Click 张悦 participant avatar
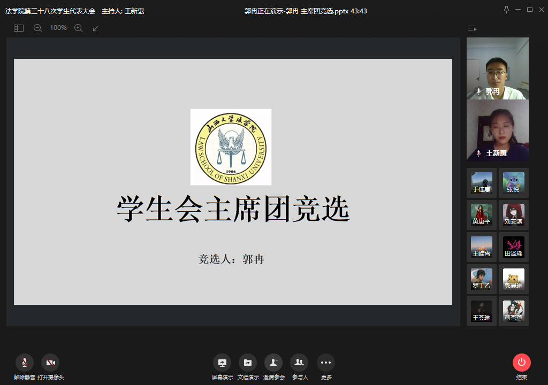The height and width of the screenshot is (385, 548). click(x=513, y=183)
